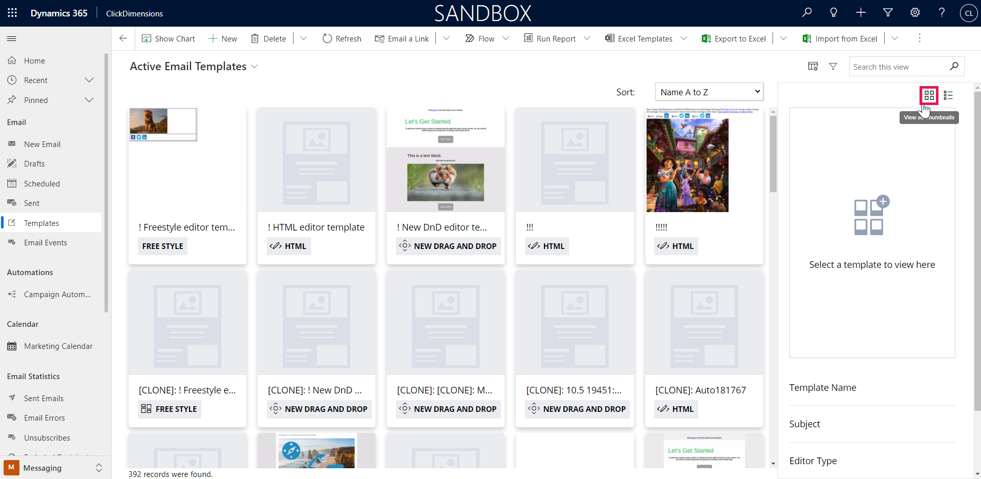Expand the Recent section chevron
This screenshot has width=981, height=479.
89,80
